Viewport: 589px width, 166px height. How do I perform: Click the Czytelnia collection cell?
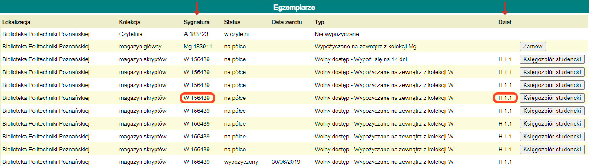click(x=131, y=34)
